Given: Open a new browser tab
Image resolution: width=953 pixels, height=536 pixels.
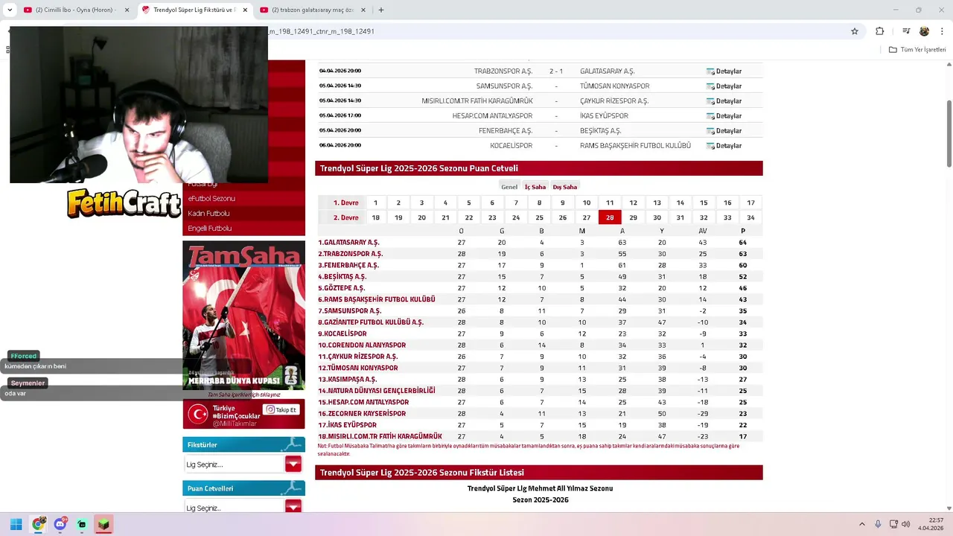Looking at the screenshot, I should click(381, 10).
